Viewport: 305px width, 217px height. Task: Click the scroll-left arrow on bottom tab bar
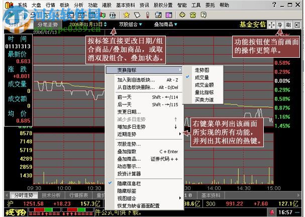[x=7, y=195]
